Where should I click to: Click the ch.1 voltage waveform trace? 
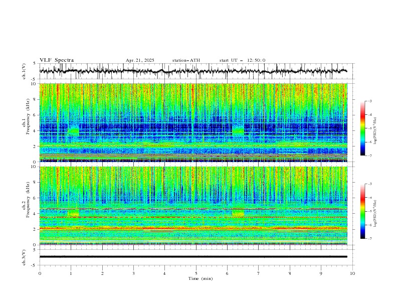coord(193,71)
